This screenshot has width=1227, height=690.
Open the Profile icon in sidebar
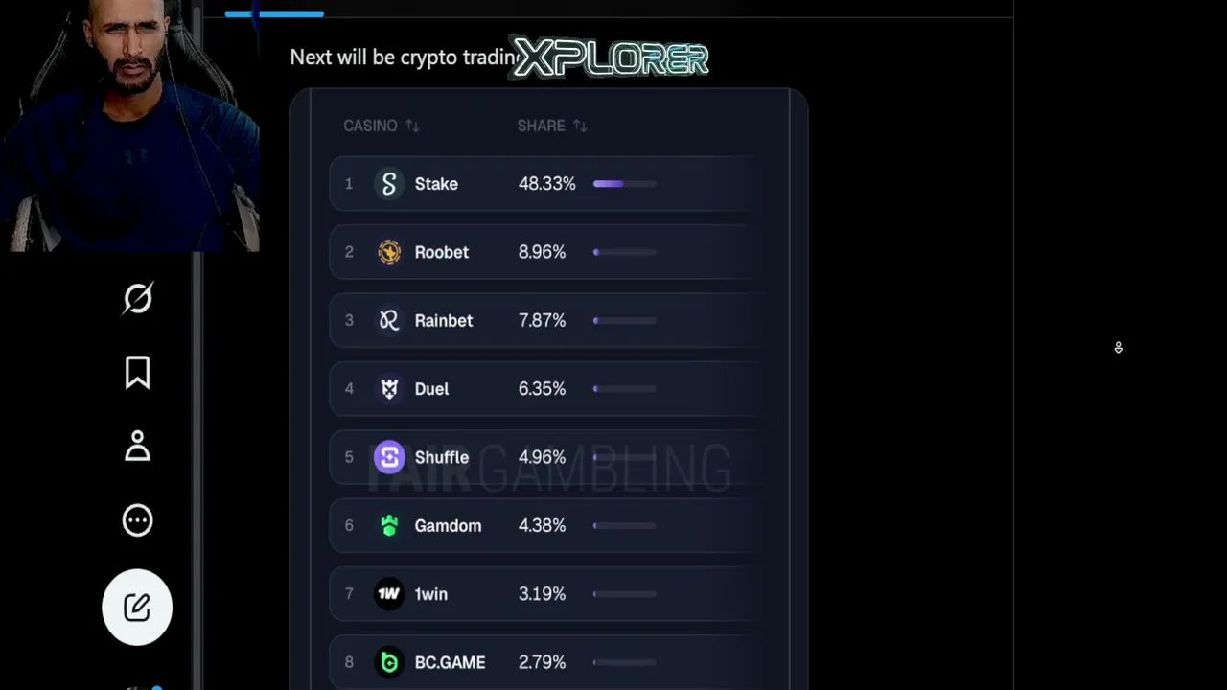pyautogui.click(x=137, y=447)
